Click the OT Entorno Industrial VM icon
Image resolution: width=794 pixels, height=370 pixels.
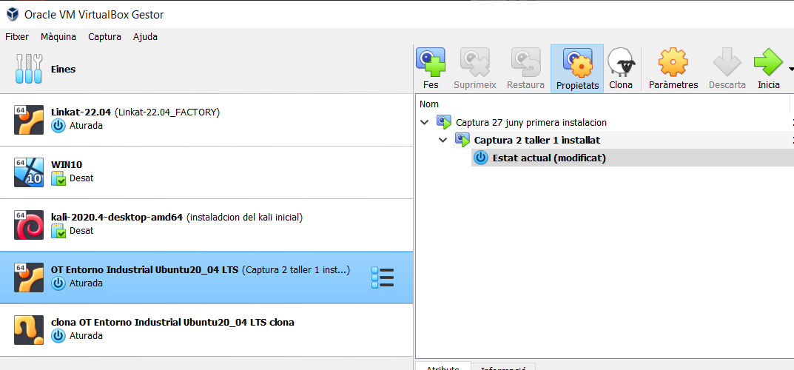29,277
